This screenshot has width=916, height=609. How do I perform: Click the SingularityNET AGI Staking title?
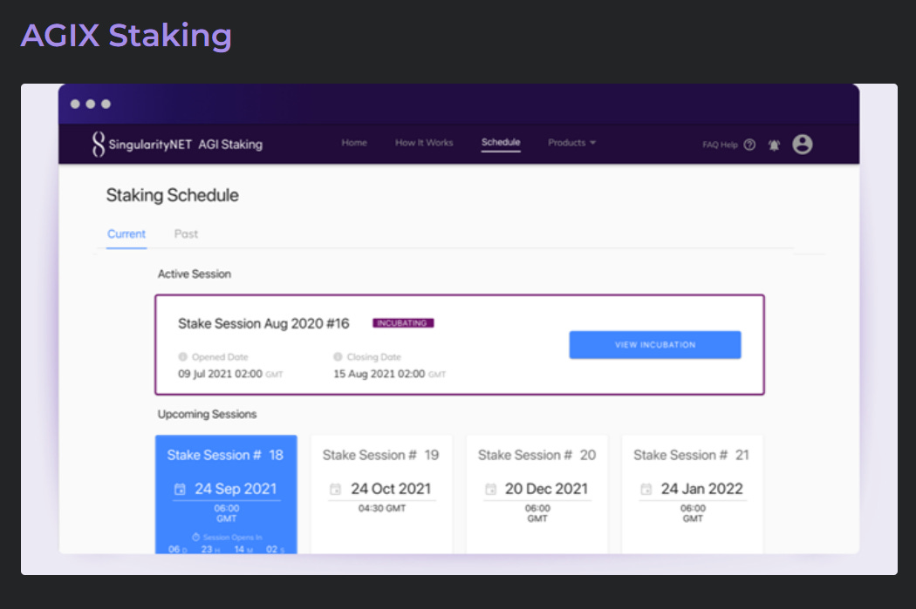pyautogui.click(x=185, y=144)
